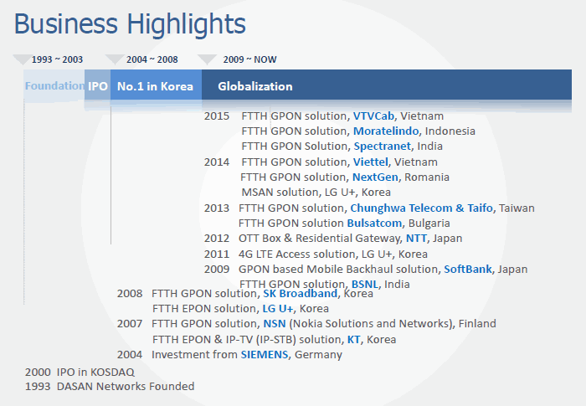Click the 2009 ~ NOW period label
This screenshot has width=586, height=406.
tap(249, 59)
